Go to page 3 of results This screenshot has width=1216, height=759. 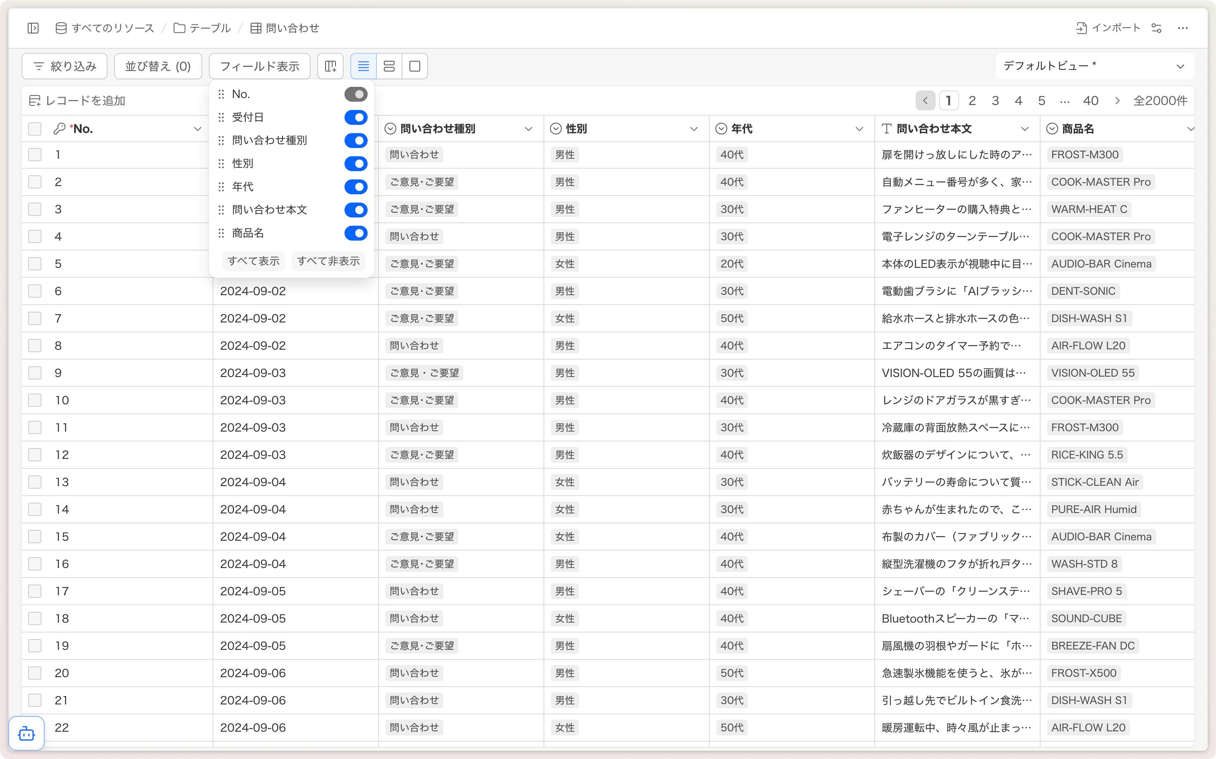(x=995, y=101)
